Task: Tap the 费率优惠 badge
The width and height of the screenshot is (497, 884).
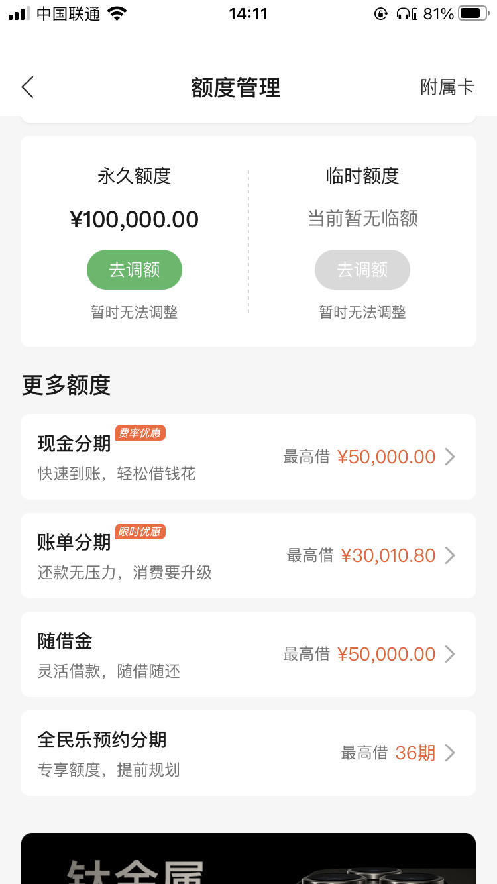Action: 140,433
